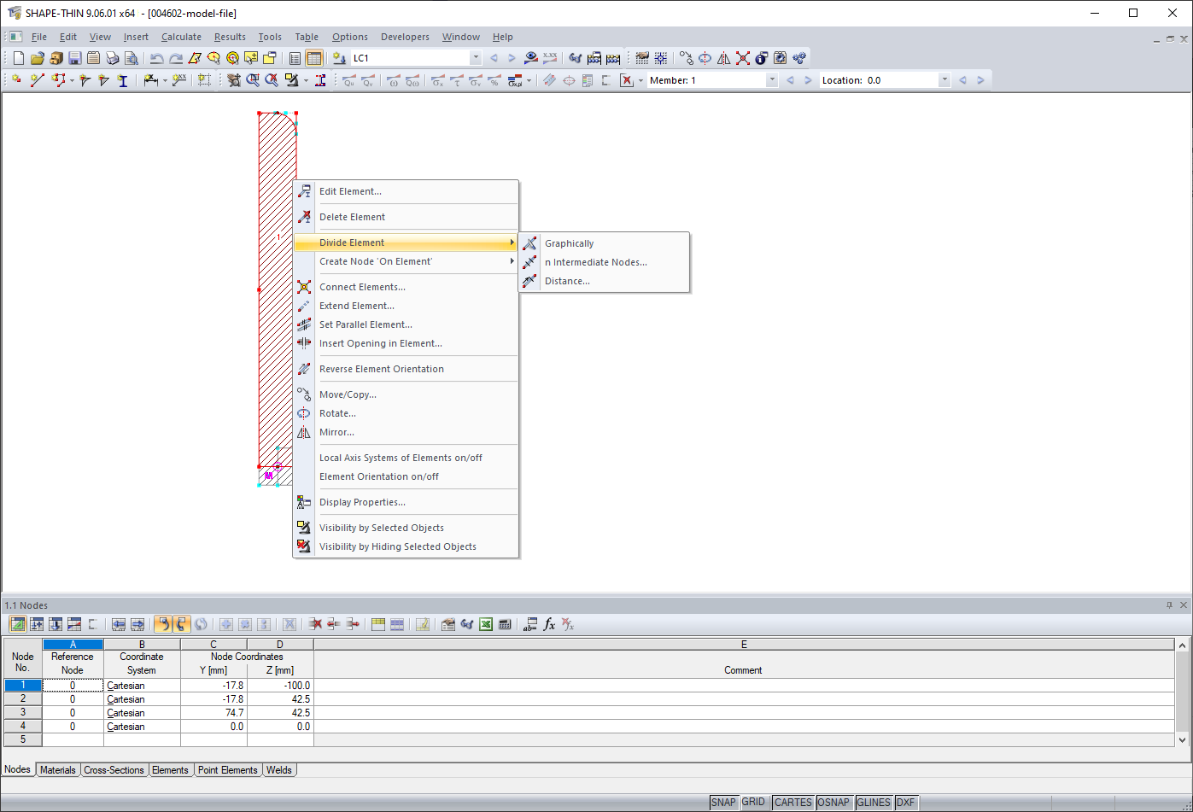Close the 1.1 Nodes table panel
This screenshot has width=1193, height=812.
pyautogui.click(x=1184, y=605)
